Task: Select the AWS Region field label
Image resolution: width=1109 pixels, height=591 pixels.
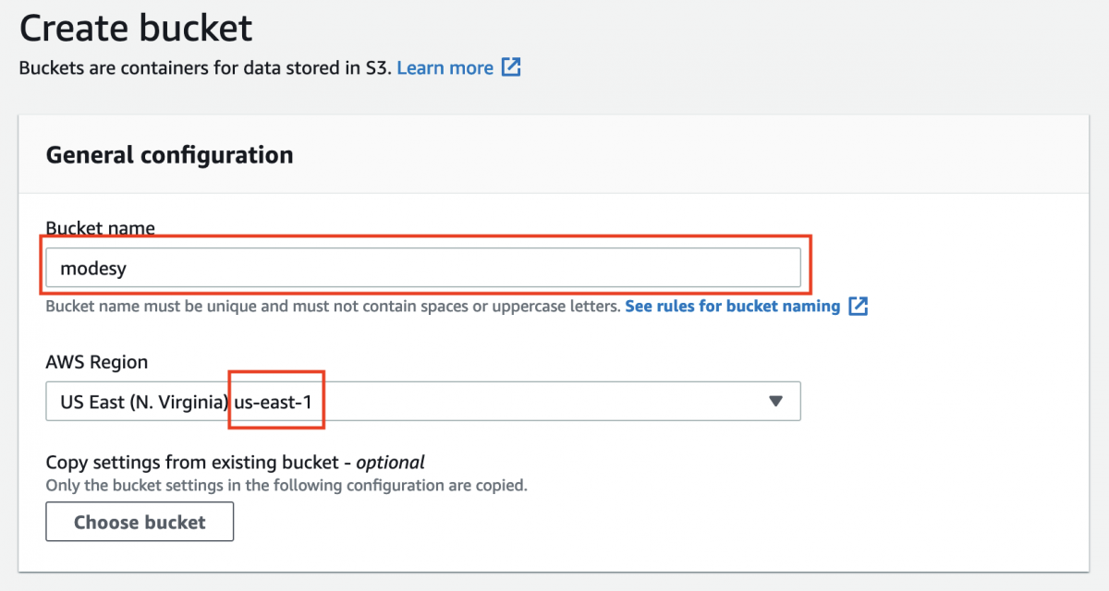Action: coord(96,362)
